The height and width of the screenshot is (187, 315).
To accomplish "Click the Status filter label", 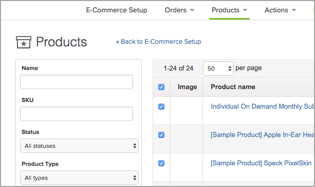I will pyautogui.click(x=30, y=132).
